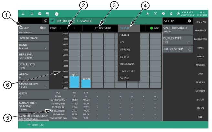
Task: Open the AMPLITUDE menu on right
Action: point(202,29)
